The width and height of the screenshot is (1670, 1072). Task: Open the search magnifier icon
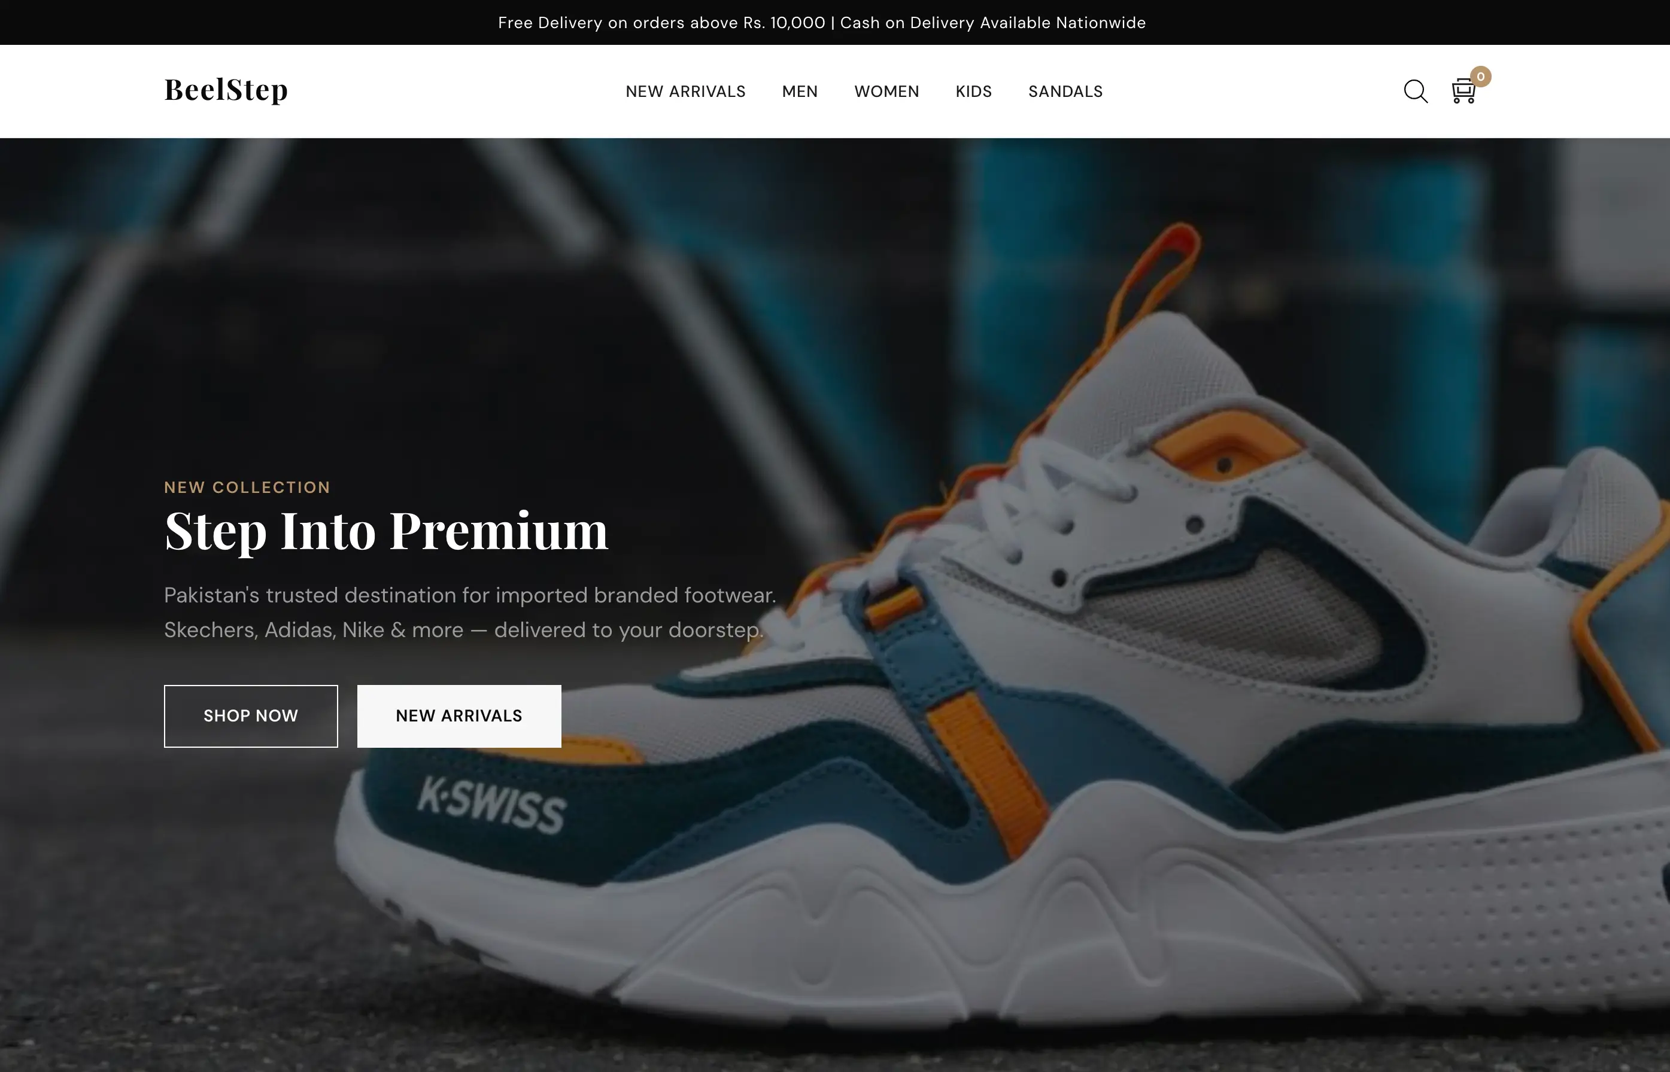1415,91
